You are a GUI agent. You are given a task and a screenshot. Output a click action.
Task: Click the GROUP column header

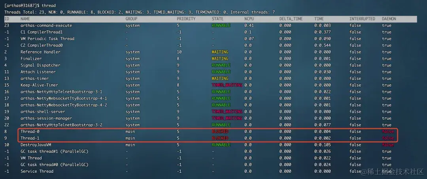point(131,19)
